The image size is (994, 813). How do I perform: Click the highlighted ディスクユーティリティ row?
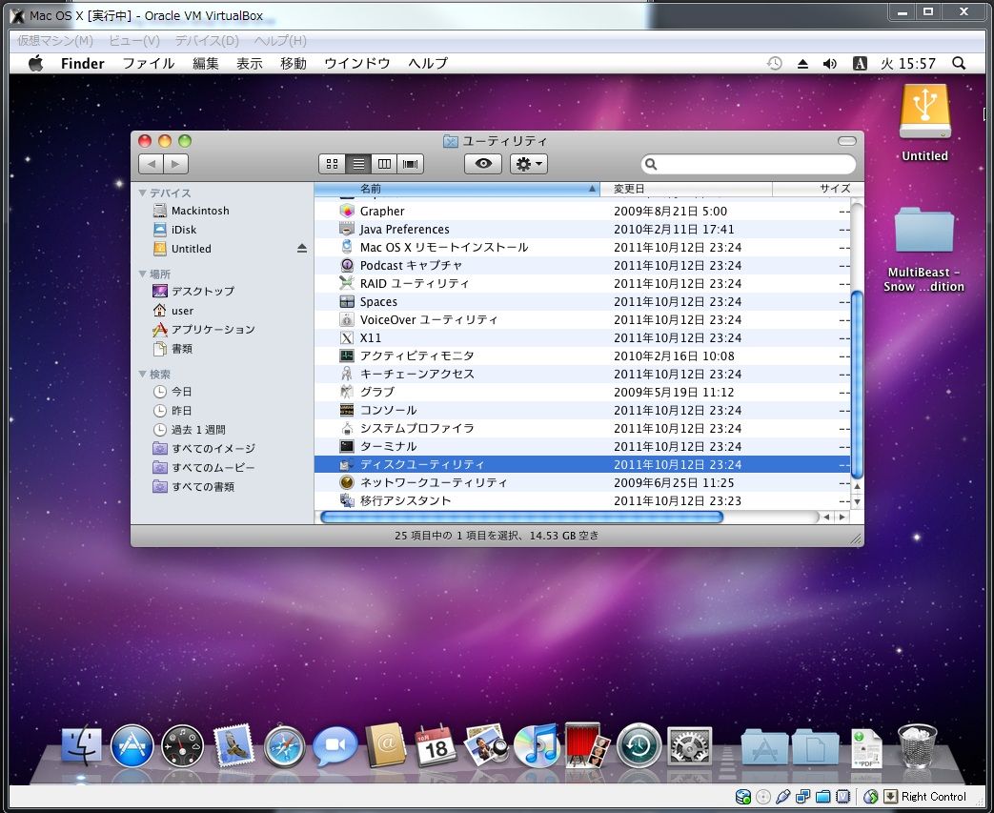[x=582, y=464]
